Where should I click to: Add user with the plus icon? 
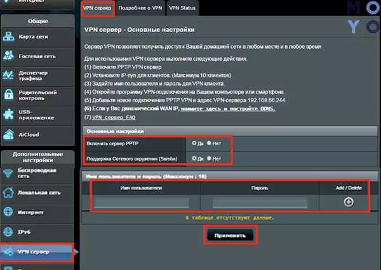tap(349, 202)
